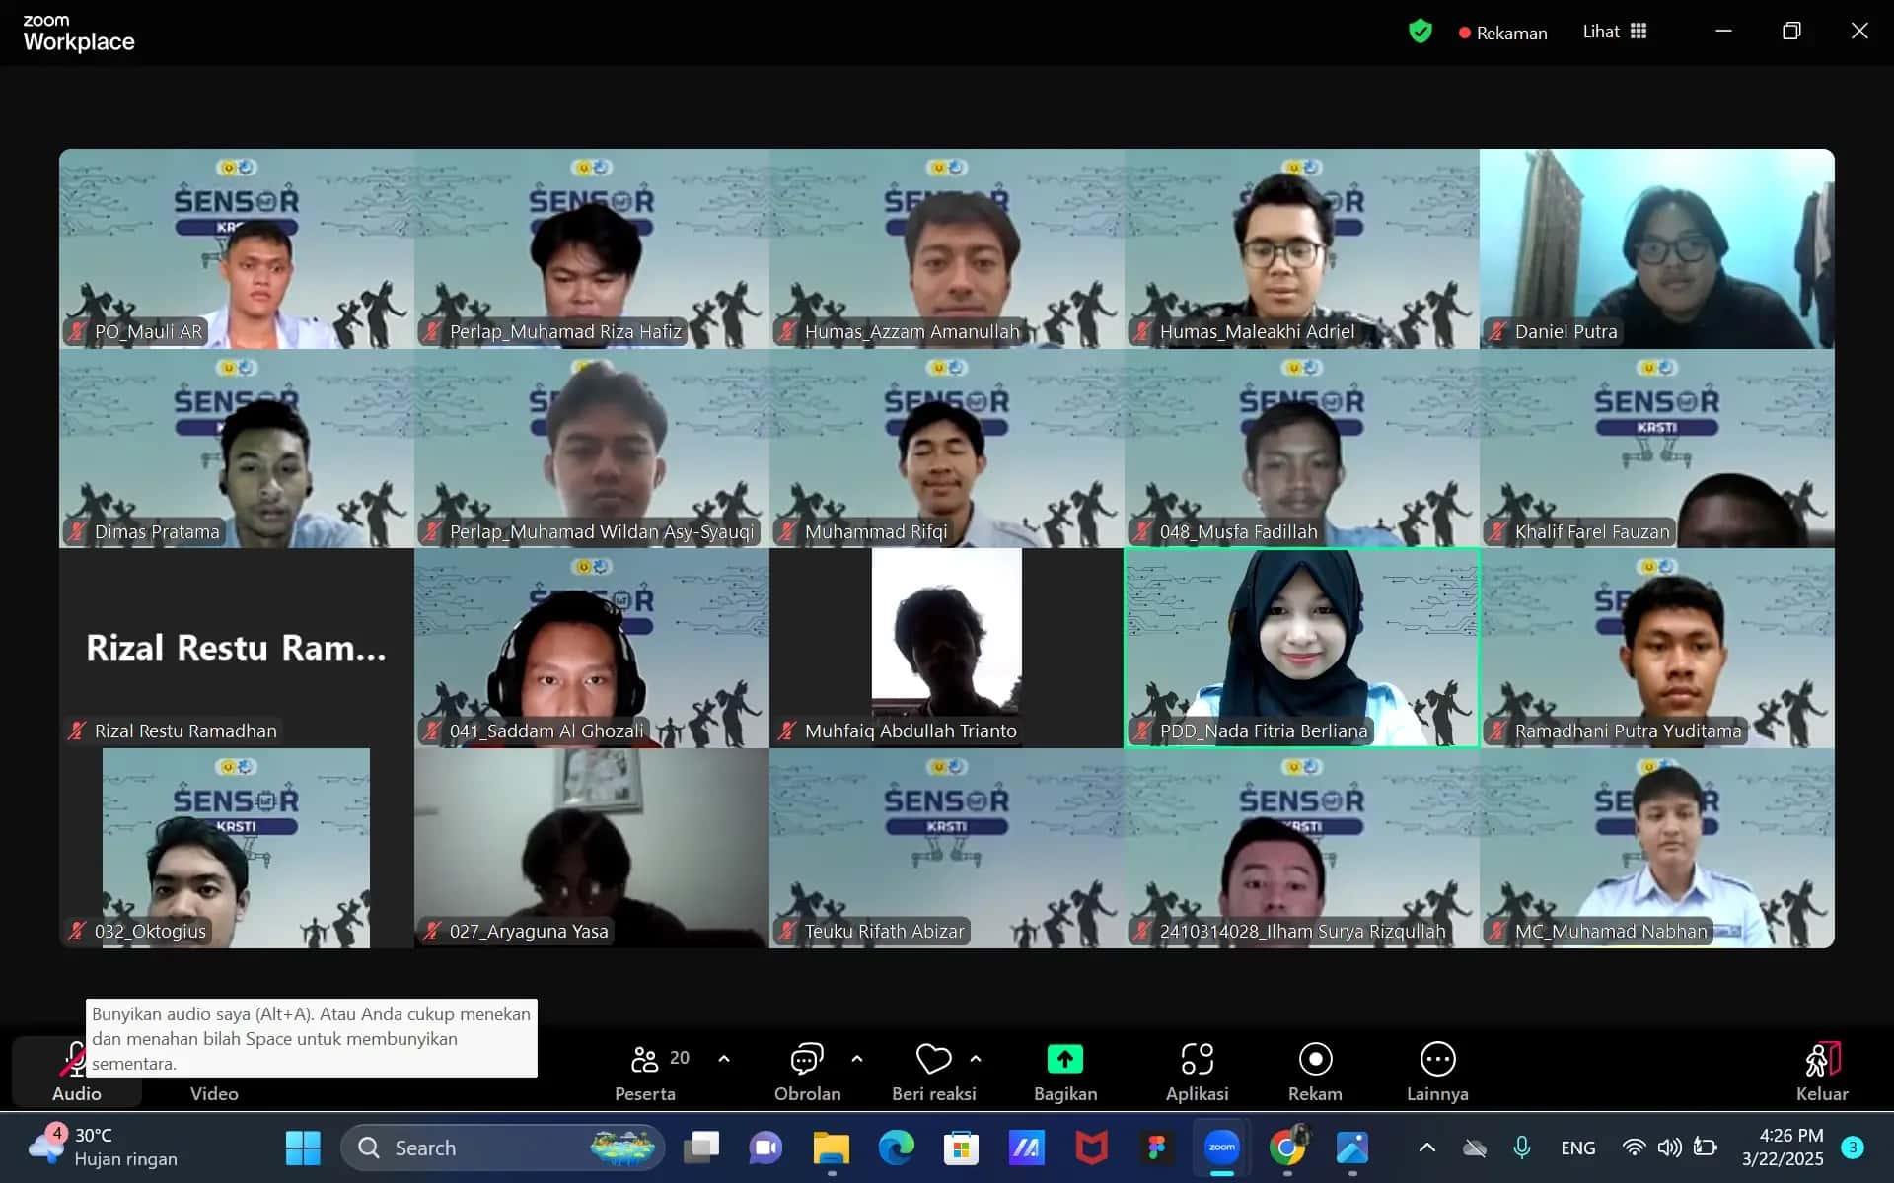Click the Keluar leave meeting icon
The width and height of the screenshot is (1894, 1183).
pos(1821,1061)
